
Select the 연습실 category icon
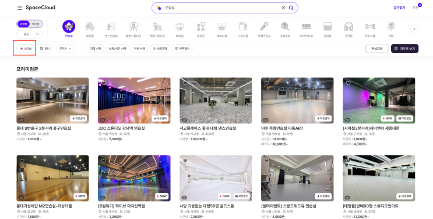69,27
